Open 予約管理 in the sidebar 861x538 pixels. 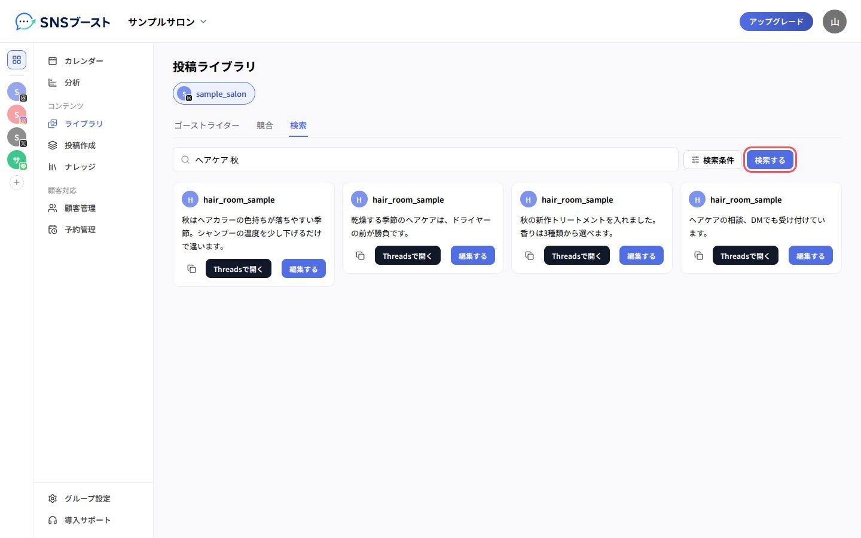(93, 230)
